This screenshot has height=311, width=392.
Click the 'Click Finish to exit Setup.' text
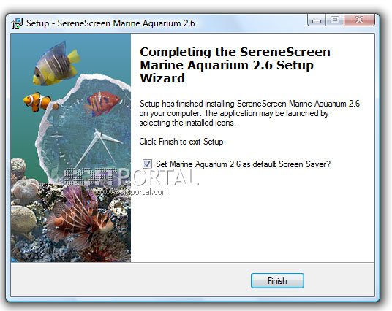pyautogui.click(x=183, y=142)
